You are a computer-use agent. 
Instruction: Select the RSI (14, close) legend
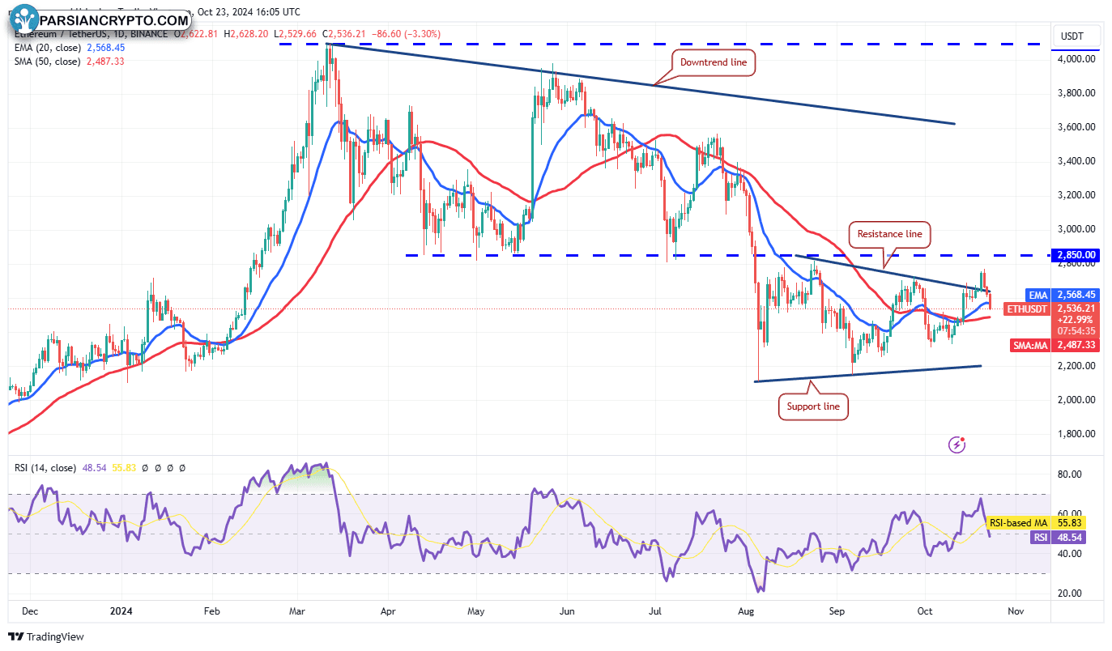(45, 468)
